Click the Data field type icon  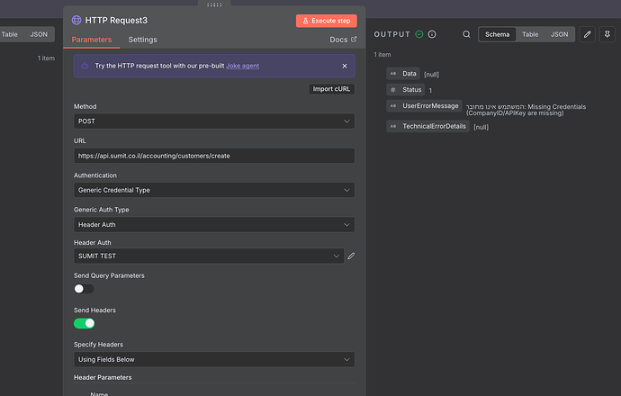393,74
